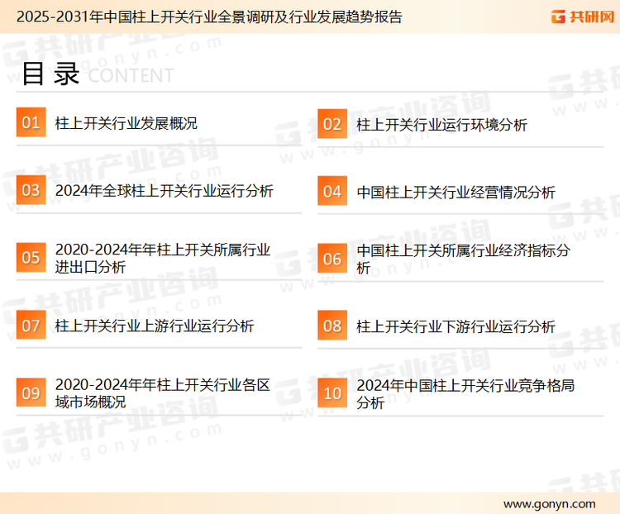Click the 目录 heading
620x514 pixels.
(x=50, y=74)
